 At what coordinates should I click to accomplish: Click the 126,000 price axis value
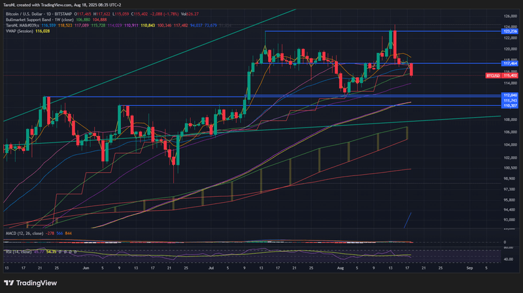pos(510,16)
